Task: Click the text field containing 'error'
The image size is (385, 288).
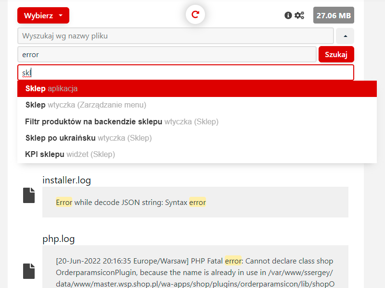Action: tap(167, 54)
